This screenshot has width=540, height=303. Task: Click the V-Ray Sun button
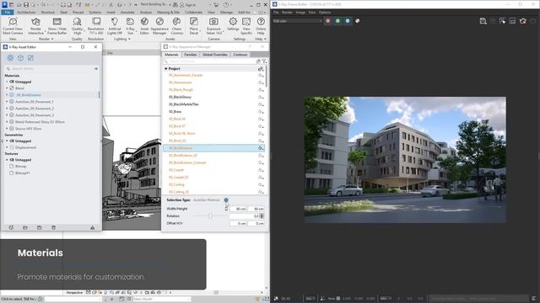coord(130,26)
